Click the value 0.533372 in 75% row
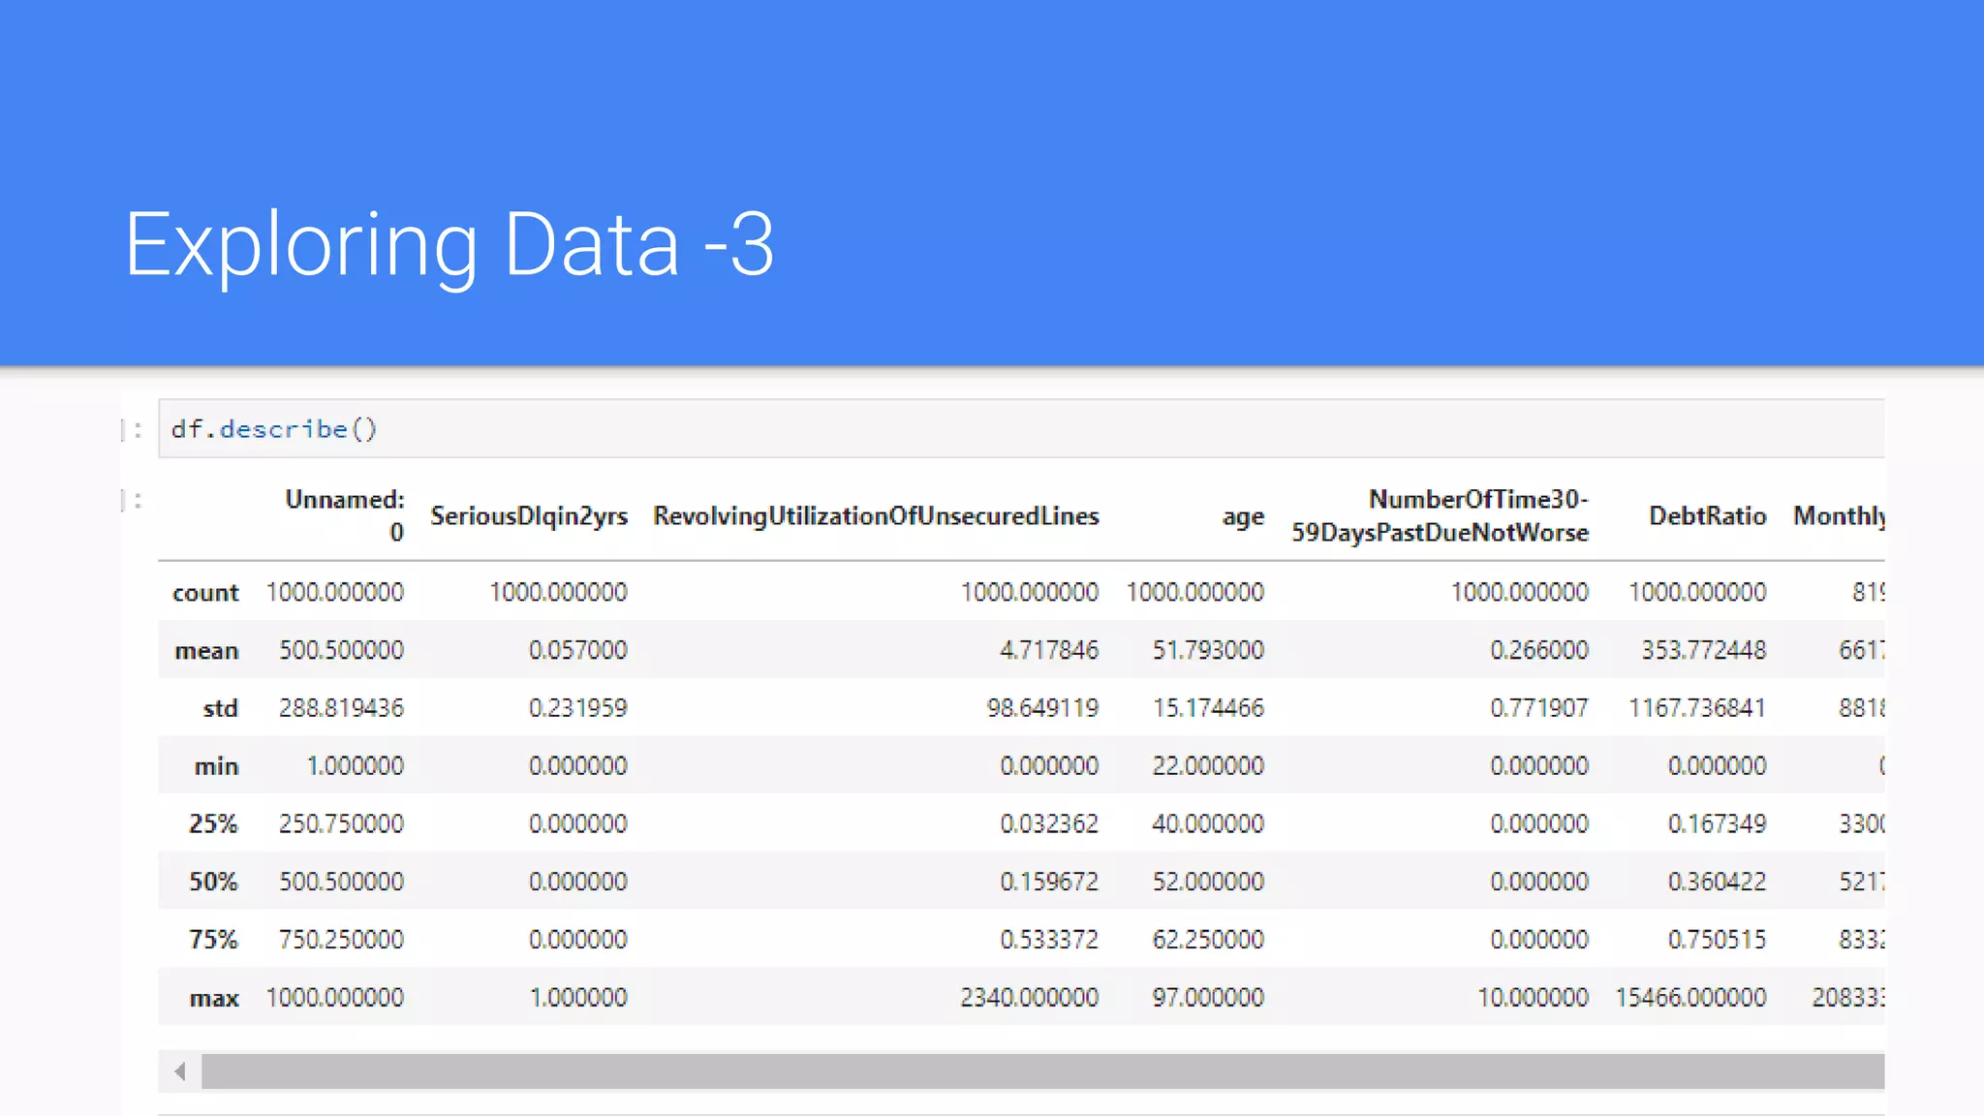Image resolution: width=1984 pixels, height=1116 pixels. click(x=1049, y=939)
